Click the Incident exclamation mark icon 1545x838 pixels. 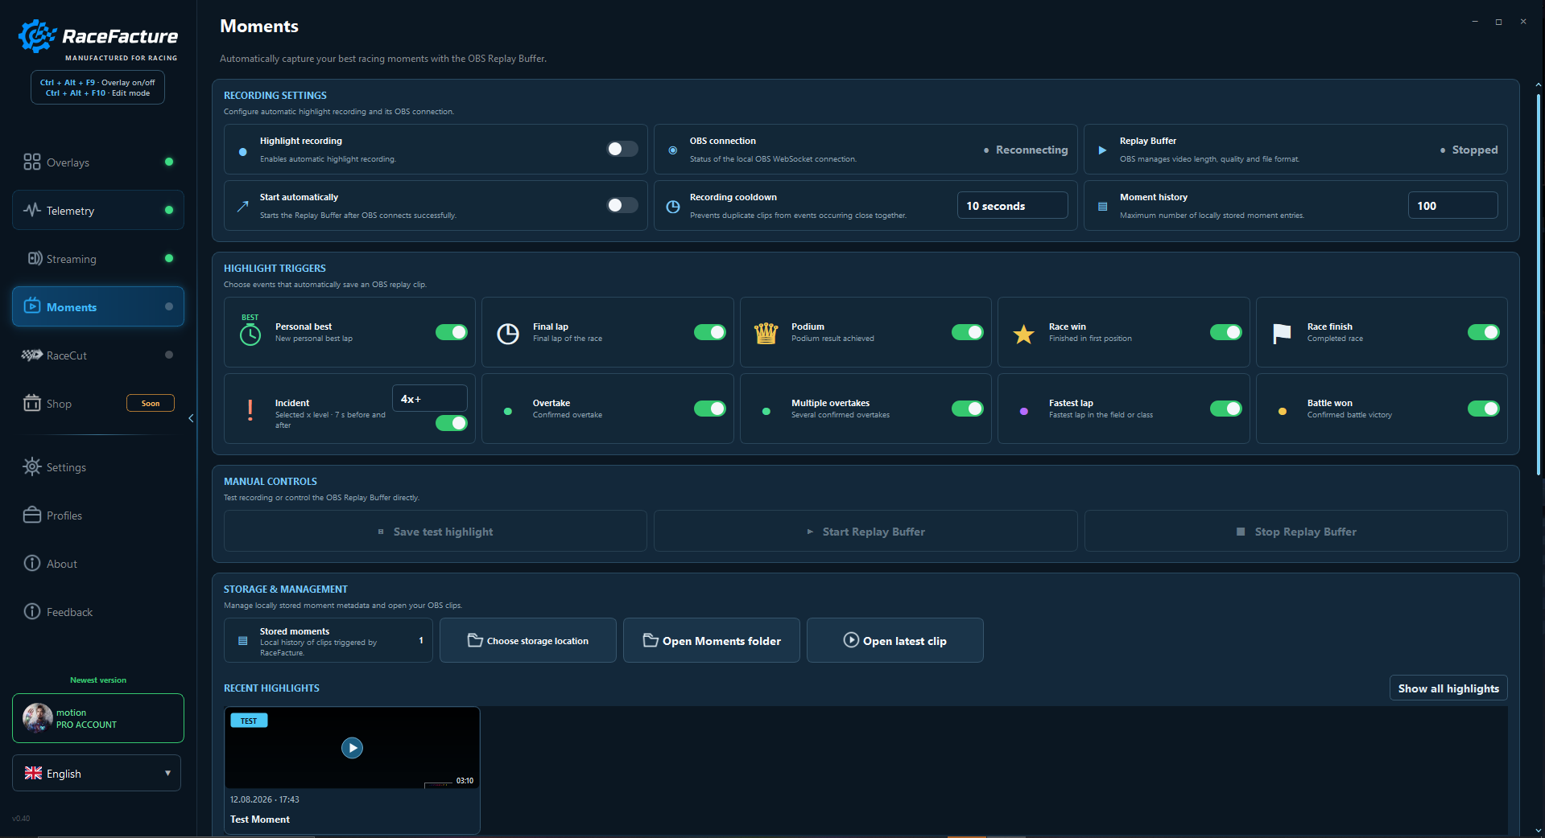[250, 410]
